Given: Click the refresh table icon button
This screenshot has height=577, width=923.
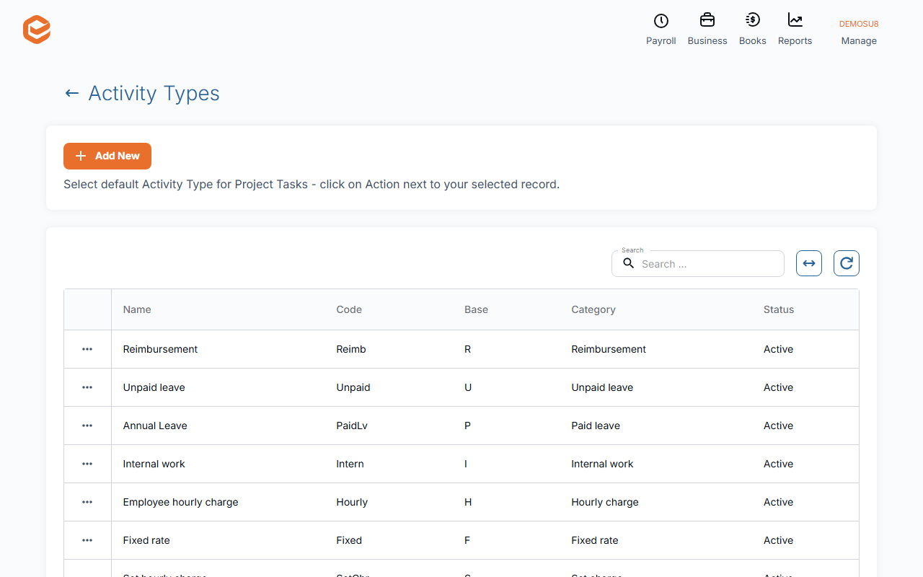Looking at the screenshot, I should (x=847, y=263).
